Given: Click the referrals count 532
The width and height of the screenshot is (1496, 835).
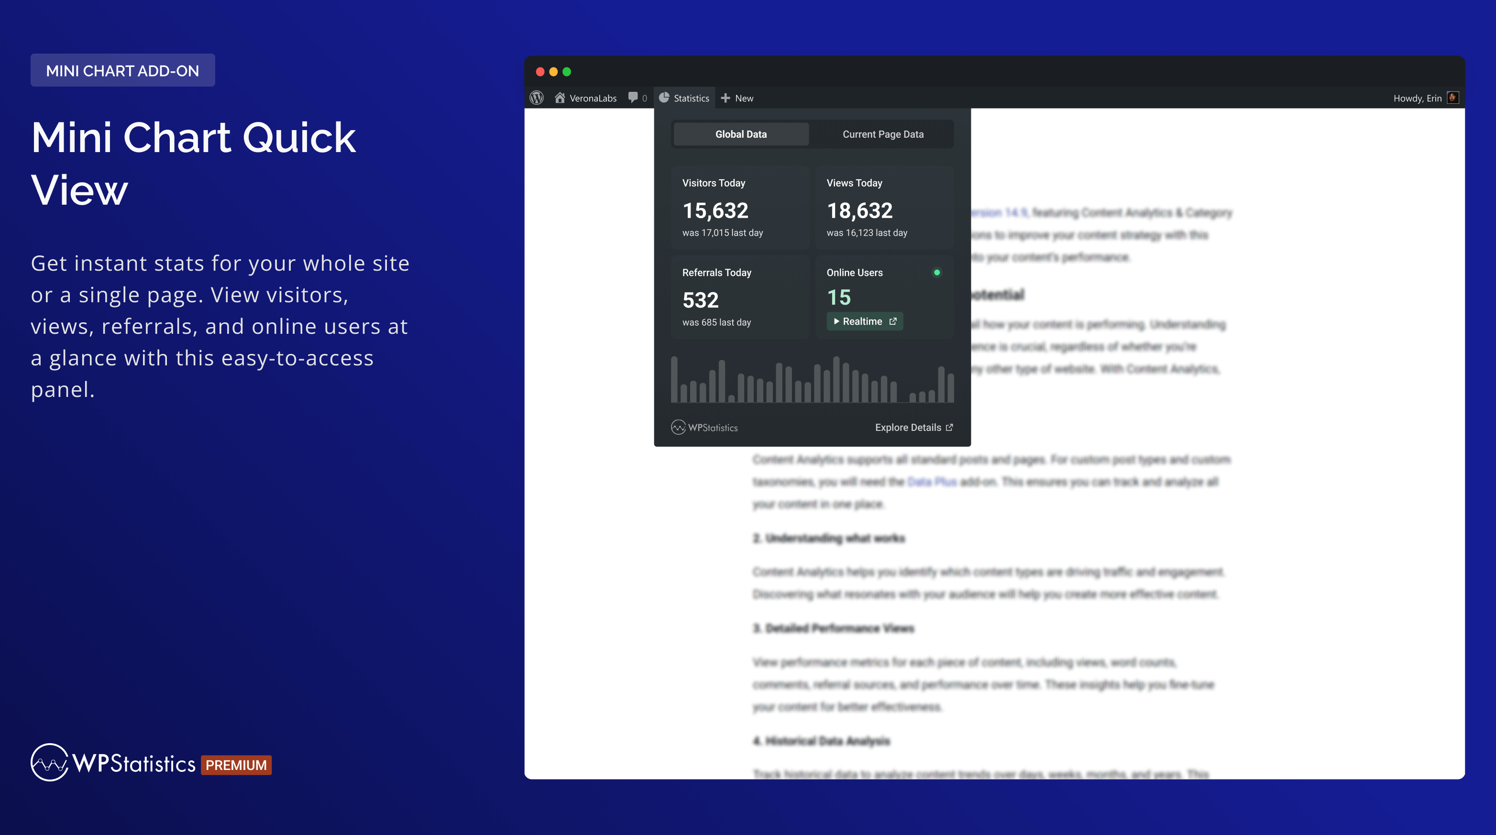Looking at the screenshot, I should [x=700, y=300].
